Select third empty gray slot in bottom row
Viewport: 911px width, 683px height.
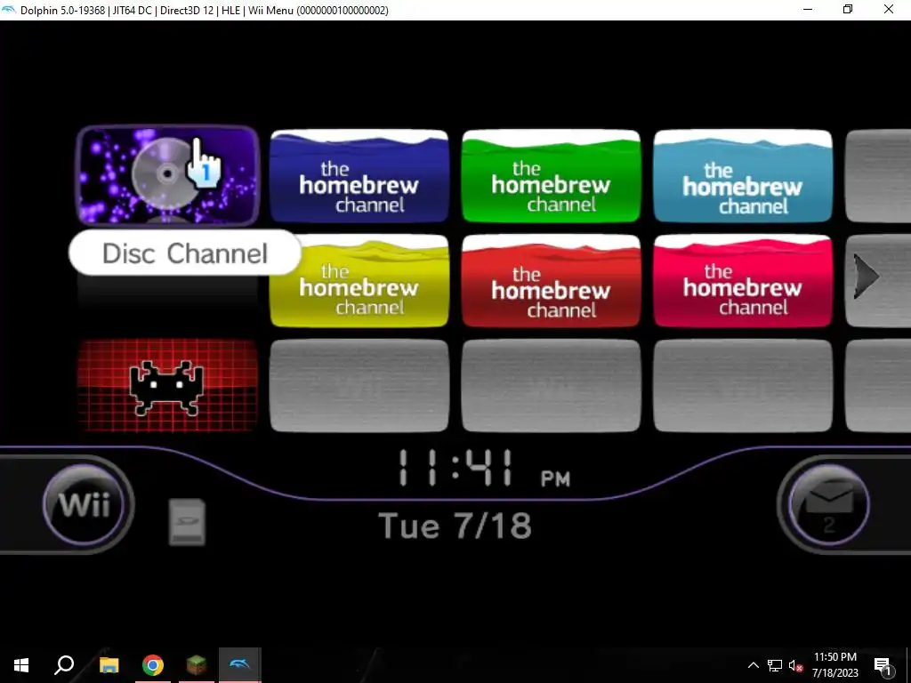(743, 386)
